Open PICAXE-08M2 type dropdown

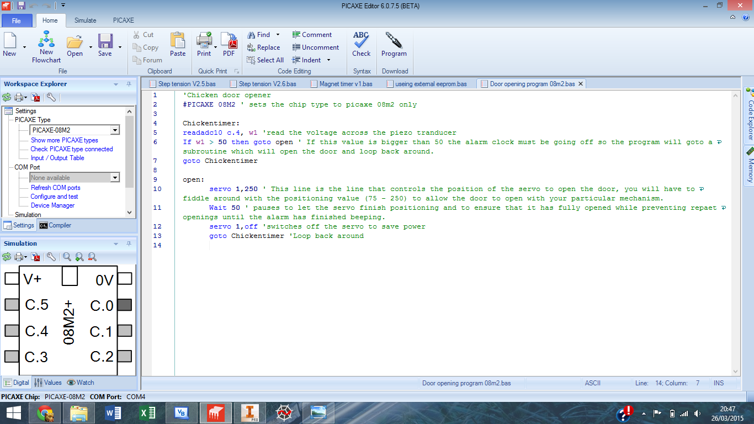115,130
